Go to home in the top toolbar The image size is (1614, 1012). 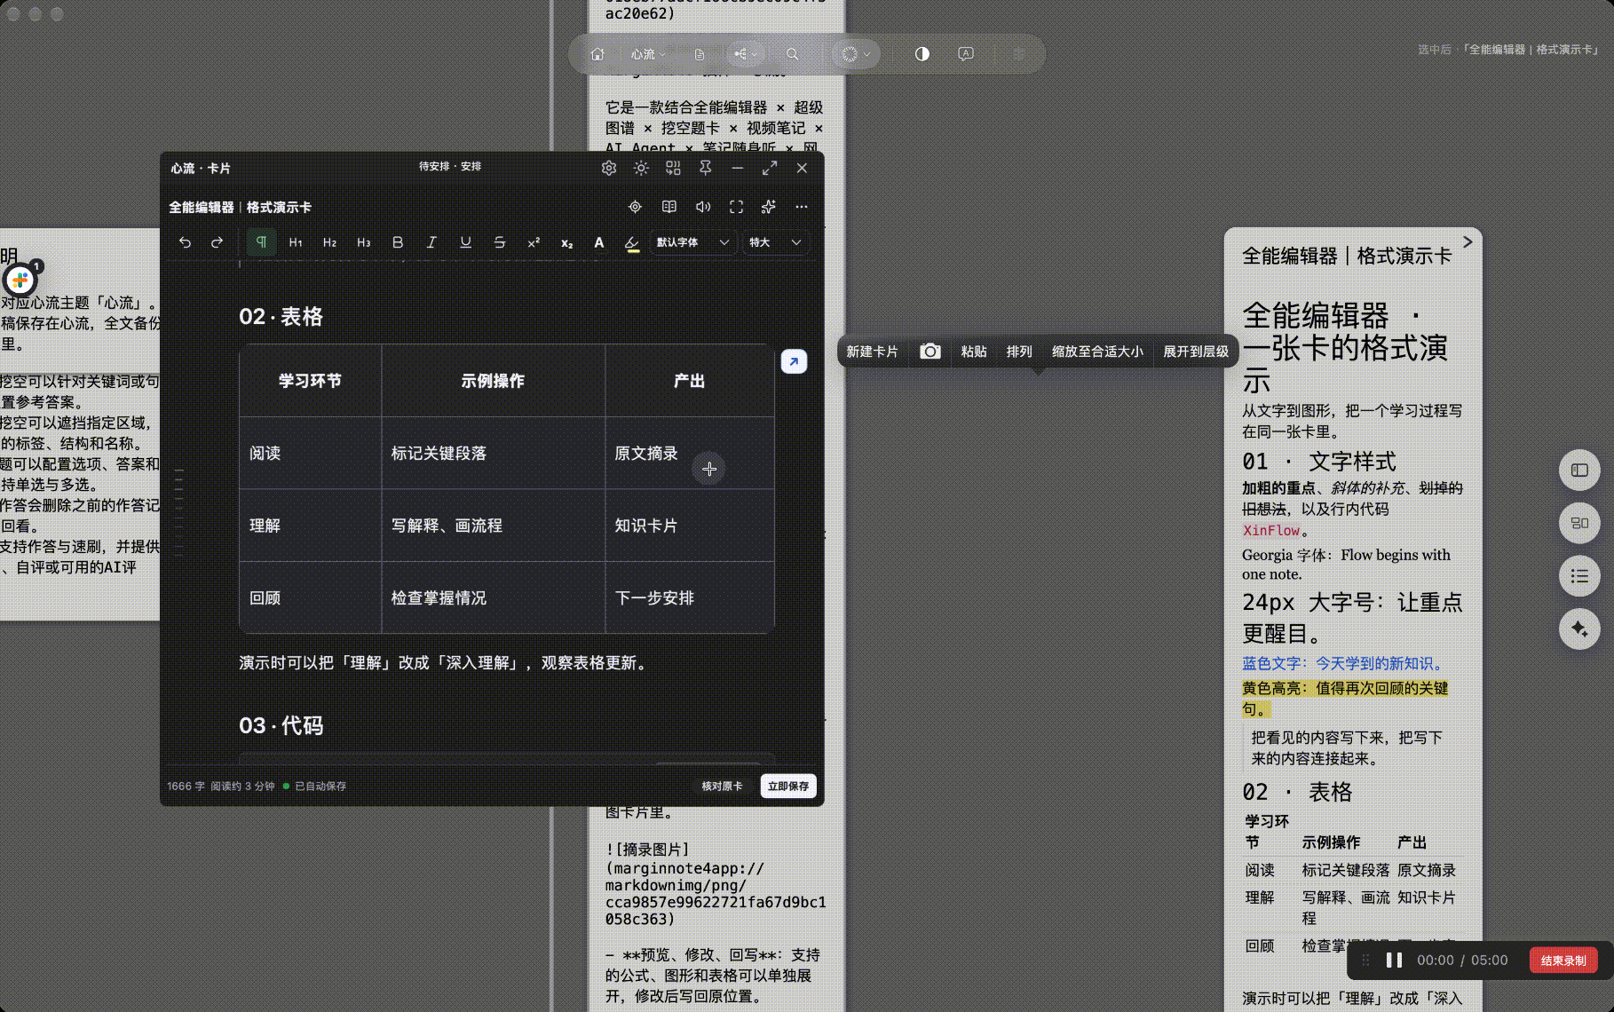pos(597,54)
